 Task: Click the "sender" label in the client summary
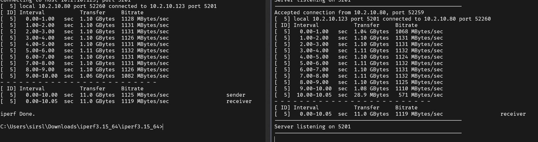click(x=236, y=95)
